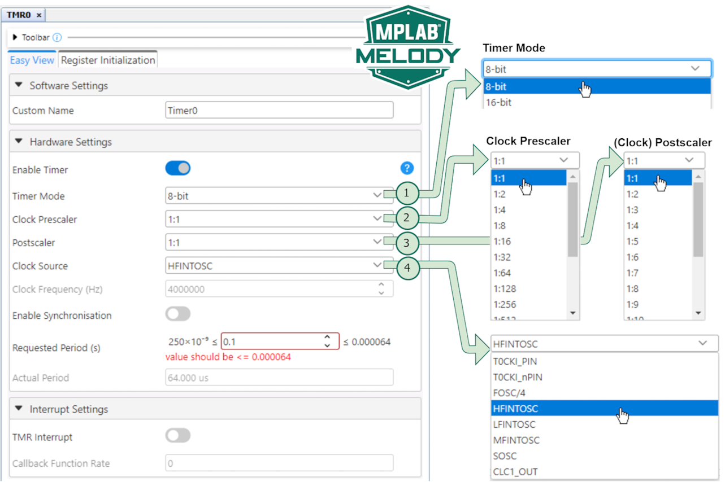Select 1:32 in Clock Prescaler list

[x=528, y=257]
